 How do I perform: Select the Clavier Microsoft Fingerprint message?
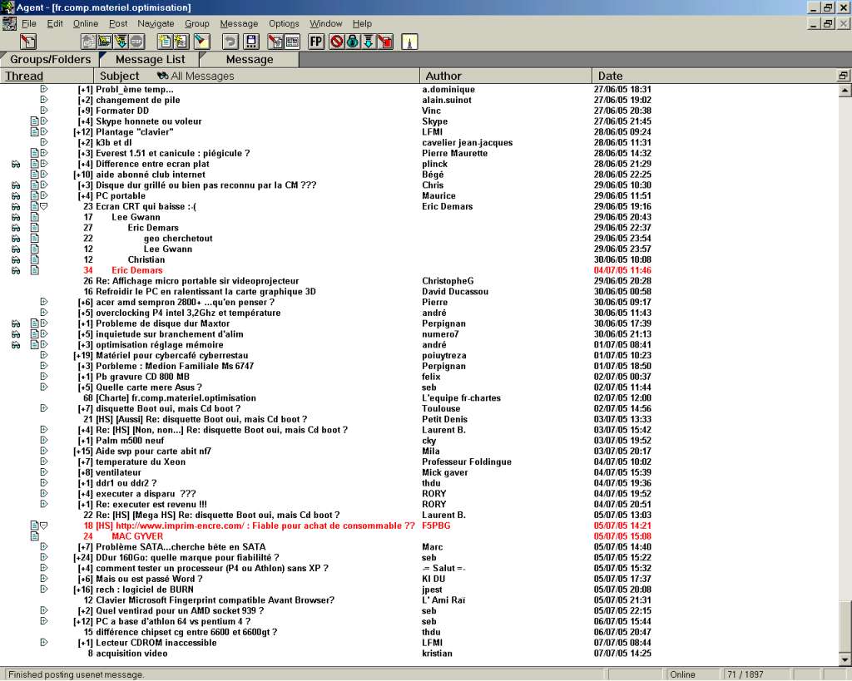(215, 600)
